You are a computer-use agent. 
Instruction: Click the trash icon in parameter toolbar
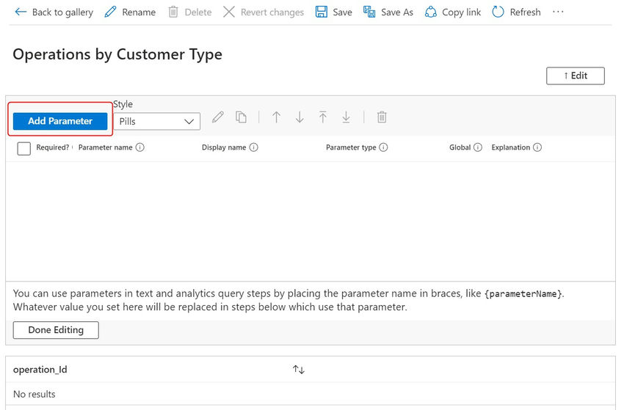click(382, 117)
